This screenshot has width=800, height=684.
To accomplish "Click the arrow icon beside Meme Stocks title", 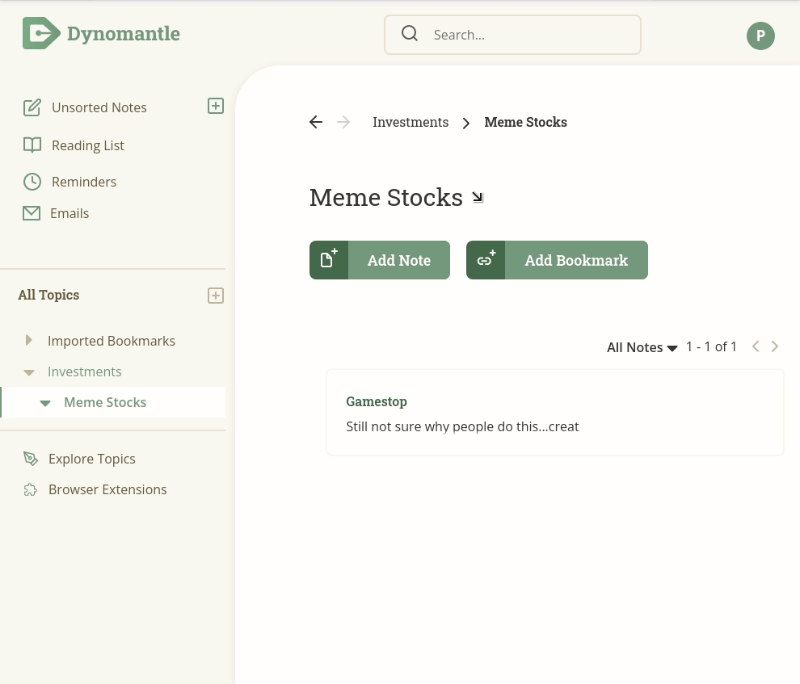I will tap(478, 197).
